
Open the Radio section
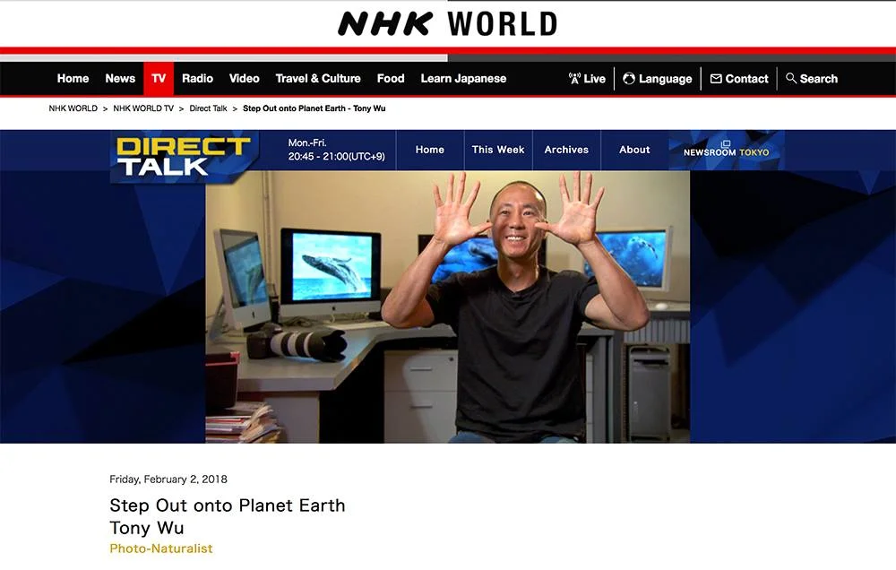click(197, 78)
